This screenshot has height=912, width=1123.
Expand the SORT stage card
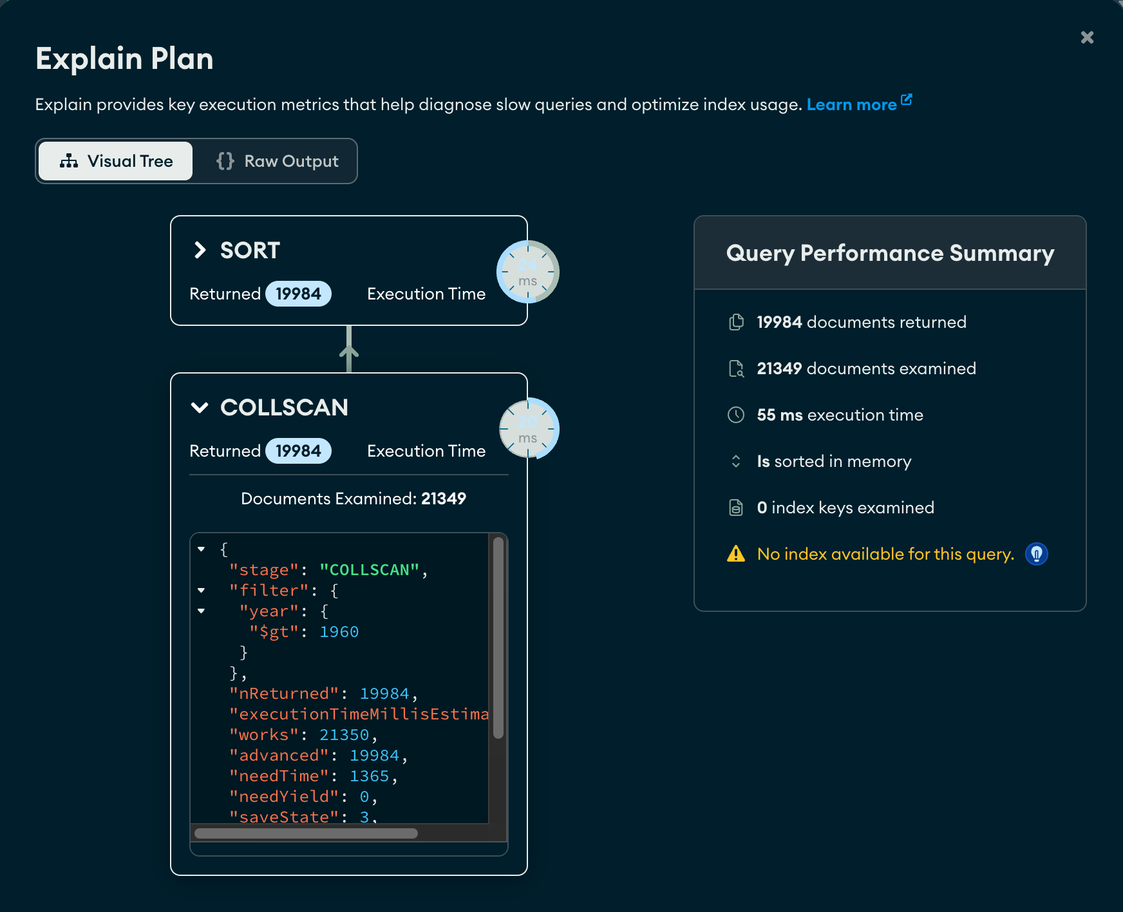point(200,250)
